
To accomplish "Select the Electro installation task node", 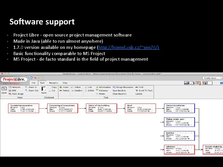I will 179,108.
